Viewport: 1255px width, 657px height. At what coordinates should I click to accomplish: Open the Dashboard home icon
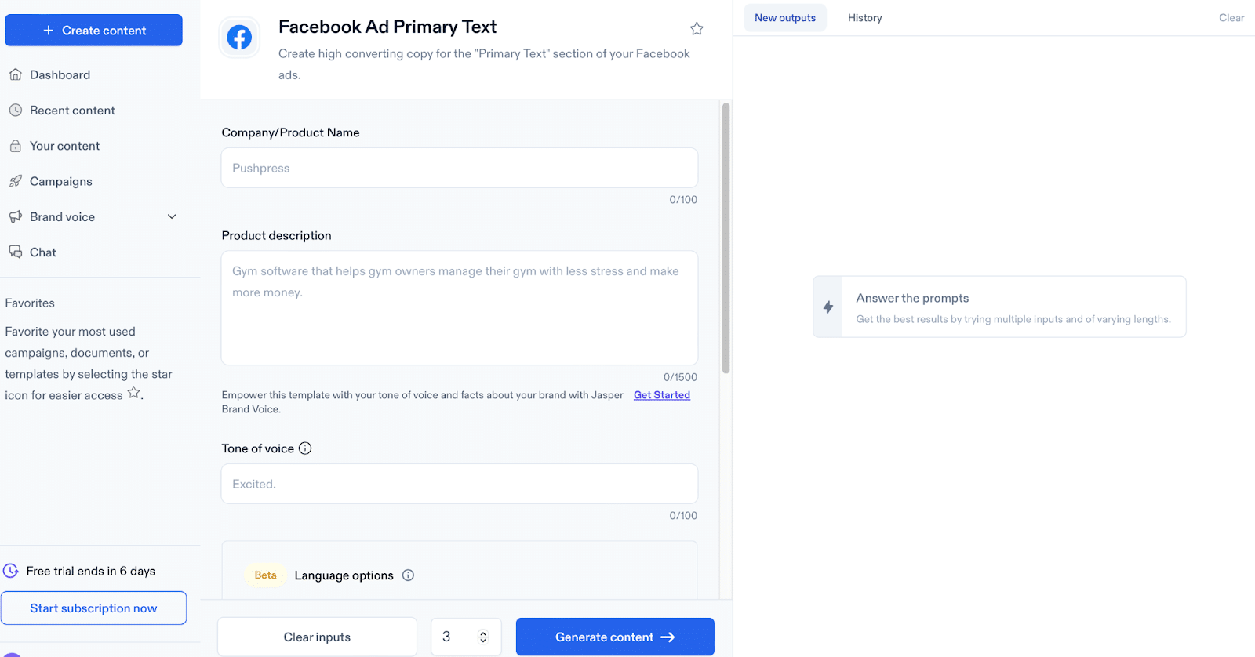[15, 74]
